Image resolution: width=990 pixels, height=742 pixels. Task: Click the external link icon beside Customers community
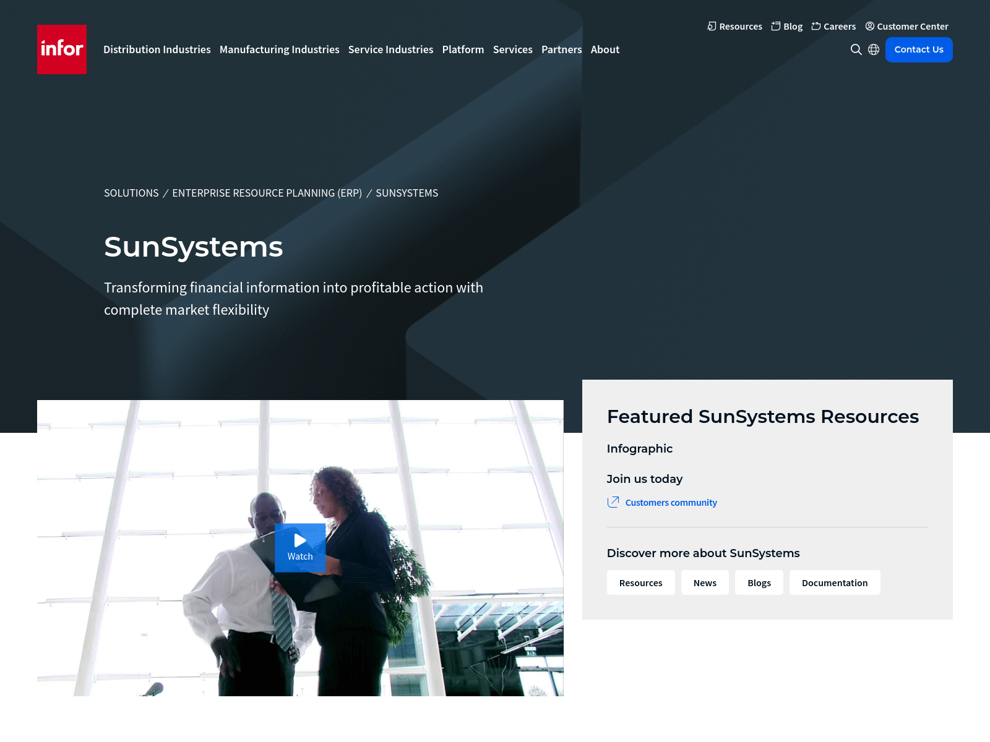[x=613, y=502]
